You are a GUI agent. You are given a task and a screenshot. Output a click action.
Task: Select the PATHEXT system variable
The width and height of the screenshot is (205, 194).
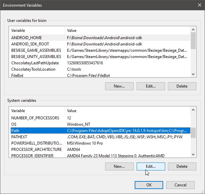tap(100, 137)
